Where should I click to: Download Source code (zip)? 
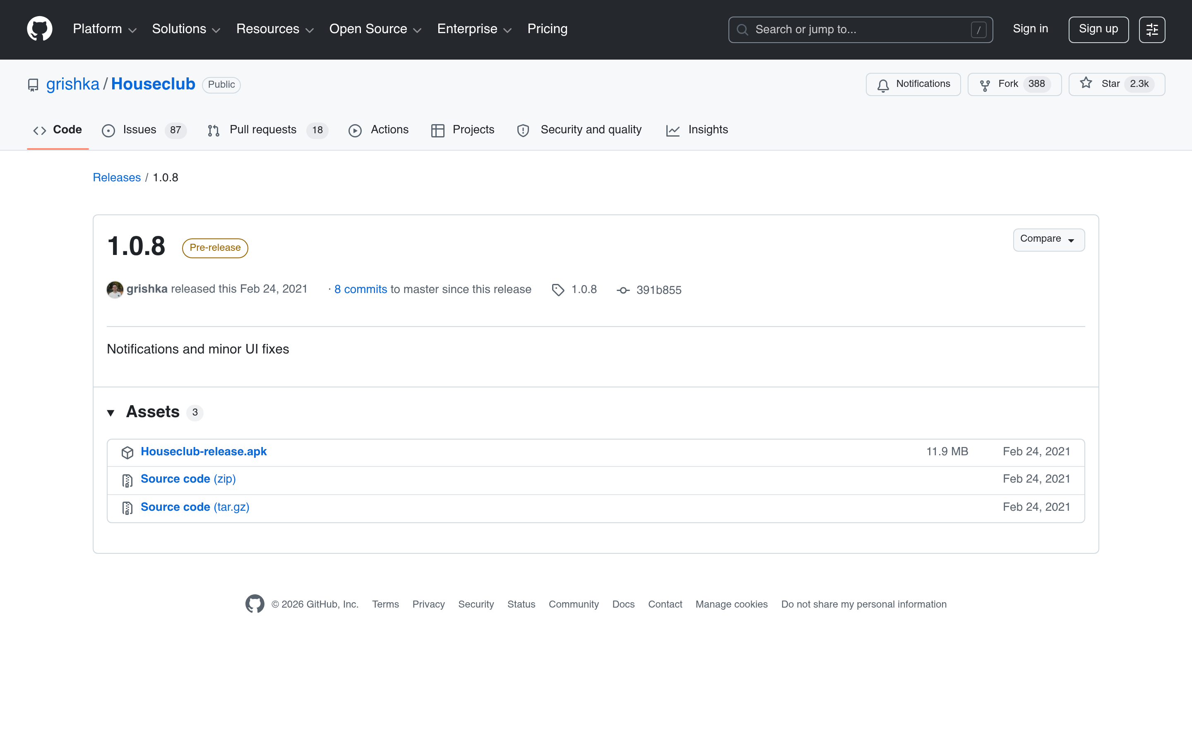188,479
